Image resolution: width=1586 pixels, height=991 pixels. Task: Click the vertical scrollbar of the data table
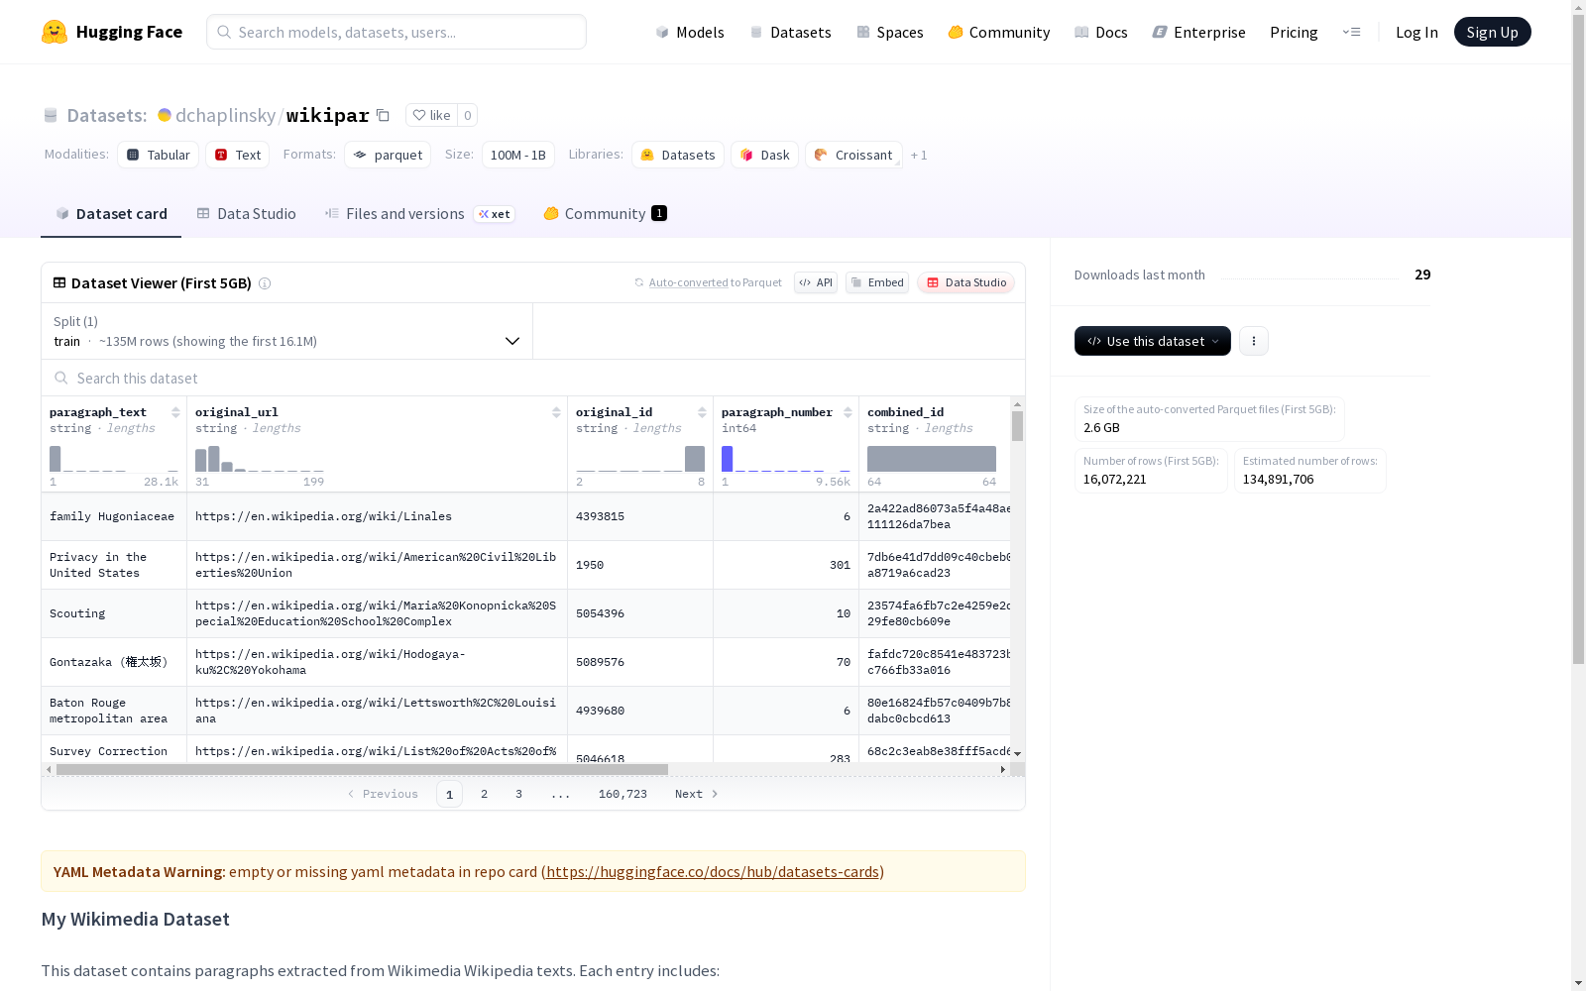[1017, 426]
